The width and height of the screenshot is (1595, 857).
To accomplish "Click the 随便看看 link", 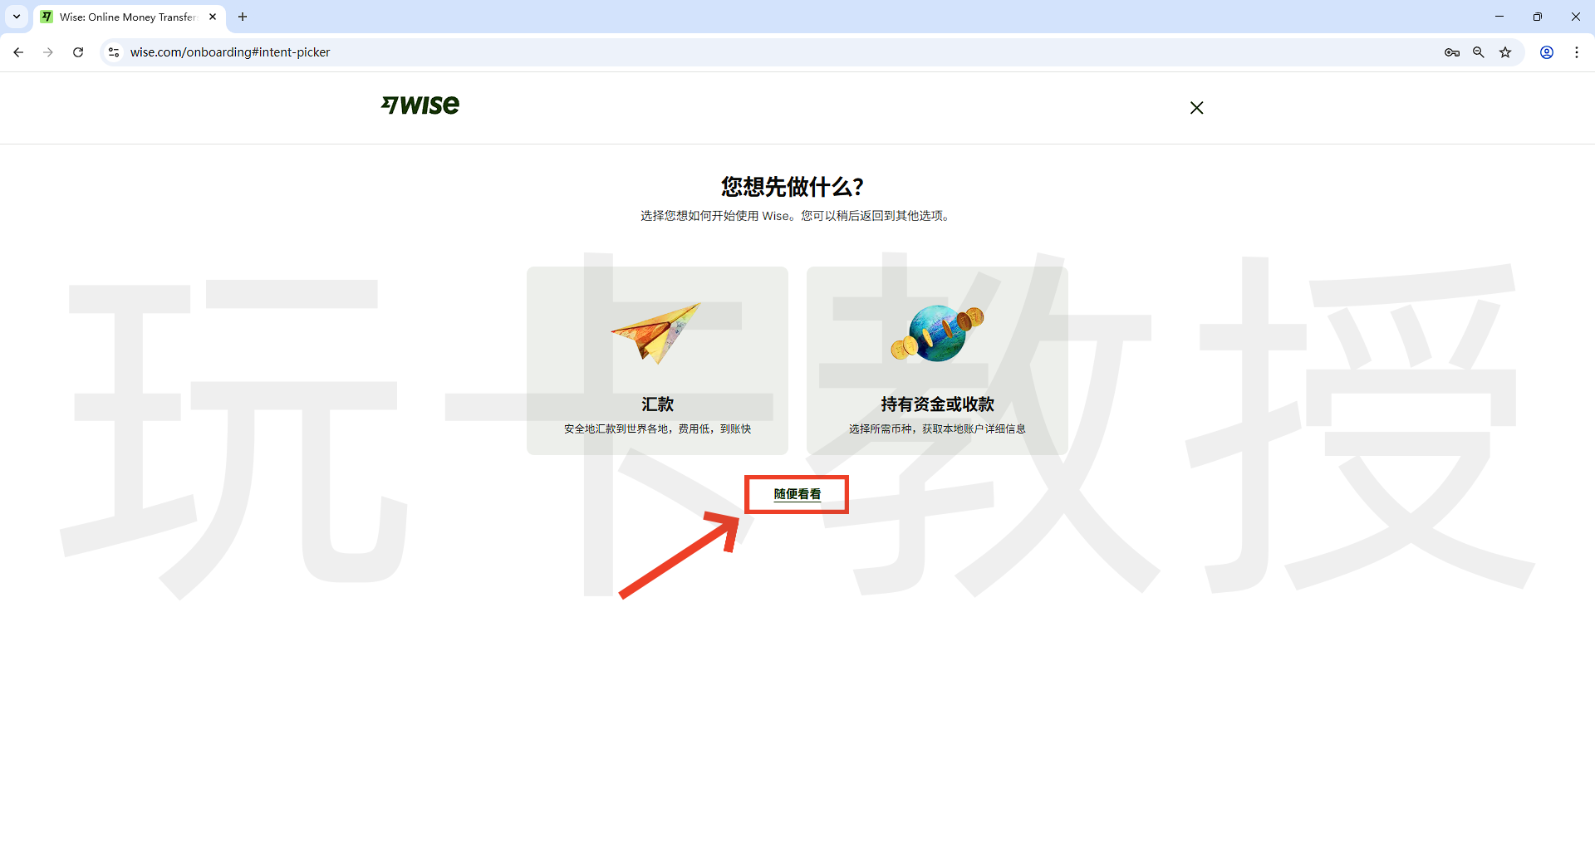I will (797, 494).
